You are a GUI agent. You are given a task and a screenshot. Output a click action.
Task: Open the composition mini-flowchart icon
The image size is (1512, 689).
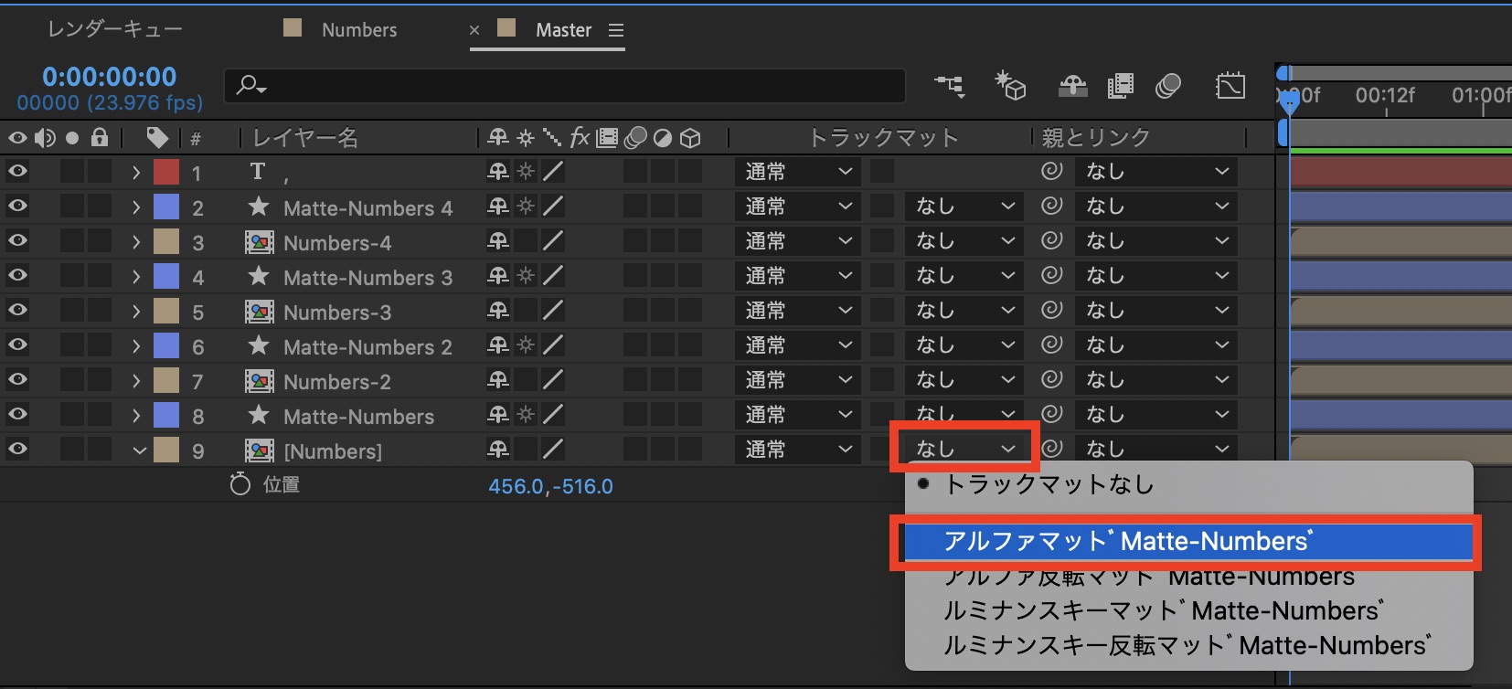coord(950,86)
